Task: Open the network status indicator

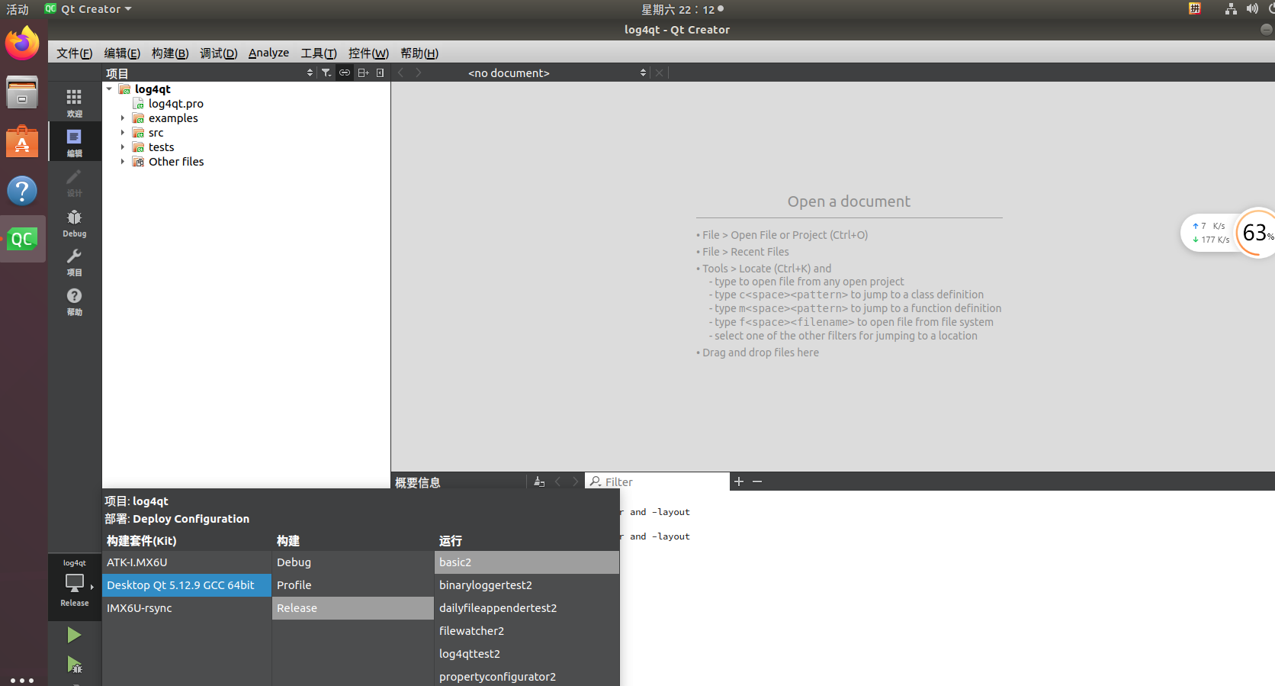Action: click(x=1231, y=8)
